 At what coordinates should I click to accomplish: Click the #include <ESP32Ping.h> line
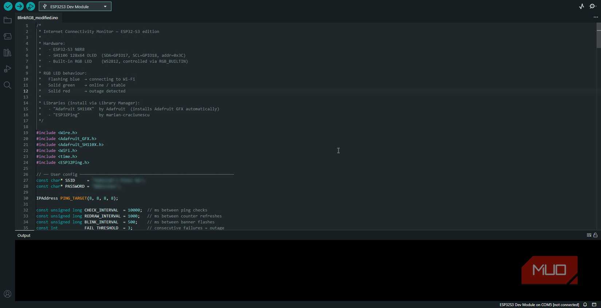(x=63, y=163)
